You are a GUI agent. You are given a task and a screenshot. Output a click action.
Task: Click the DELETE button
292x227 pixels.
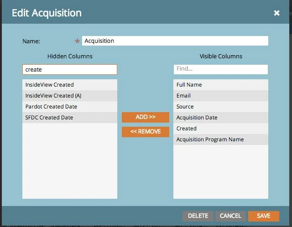point(198,216)
